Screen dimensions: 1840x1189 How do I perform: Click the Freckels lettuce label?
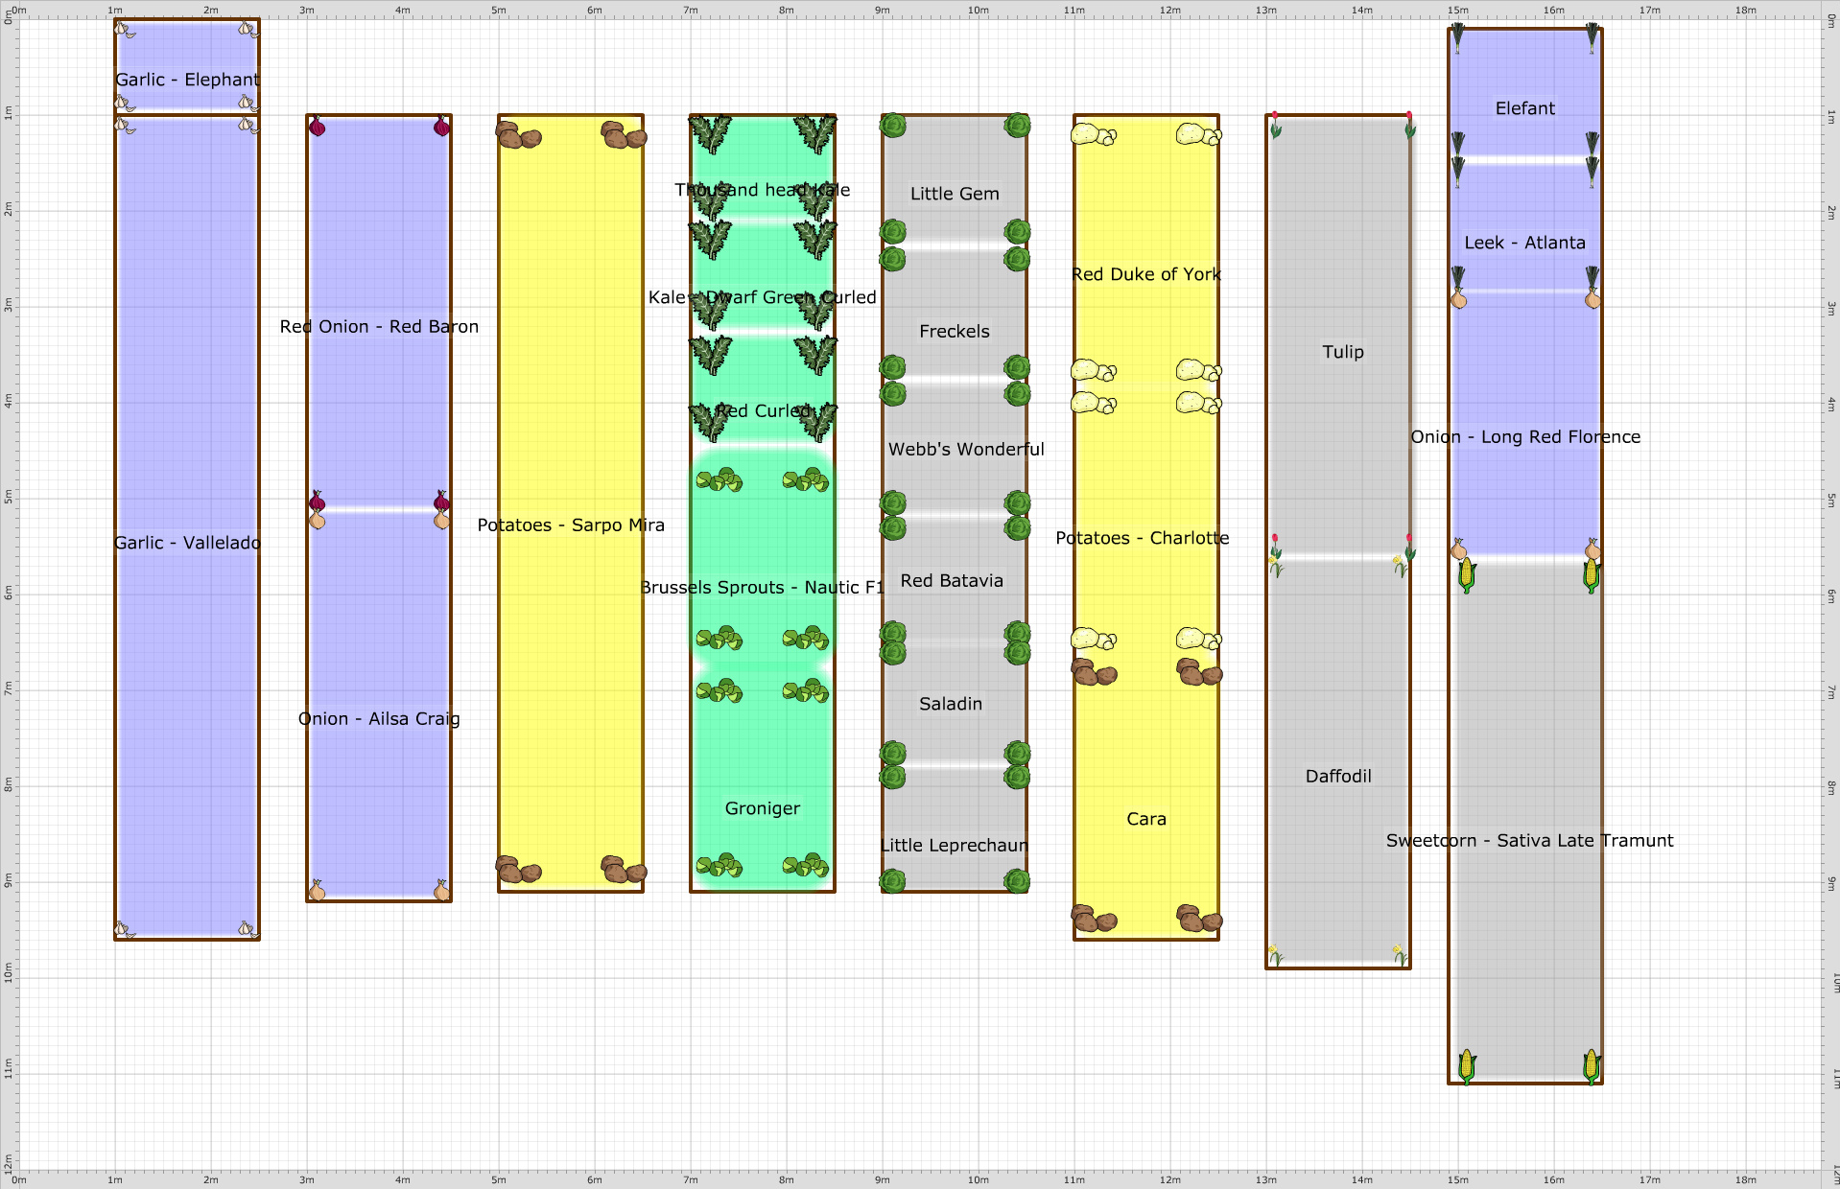955,332
